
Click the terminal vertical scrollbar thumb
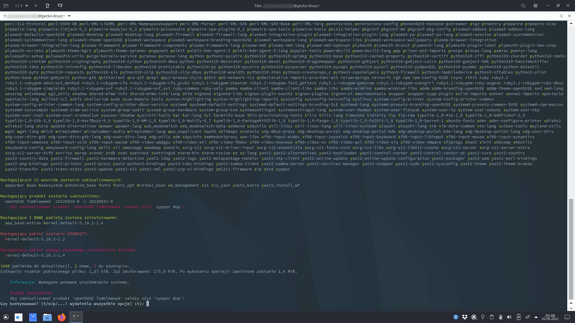pos(571,249)
